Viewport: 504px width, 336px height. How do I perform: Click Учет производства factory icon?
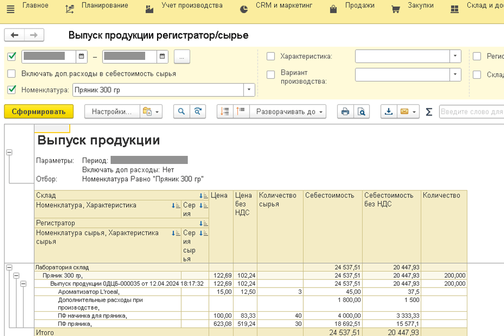click(x=149, y=9)
